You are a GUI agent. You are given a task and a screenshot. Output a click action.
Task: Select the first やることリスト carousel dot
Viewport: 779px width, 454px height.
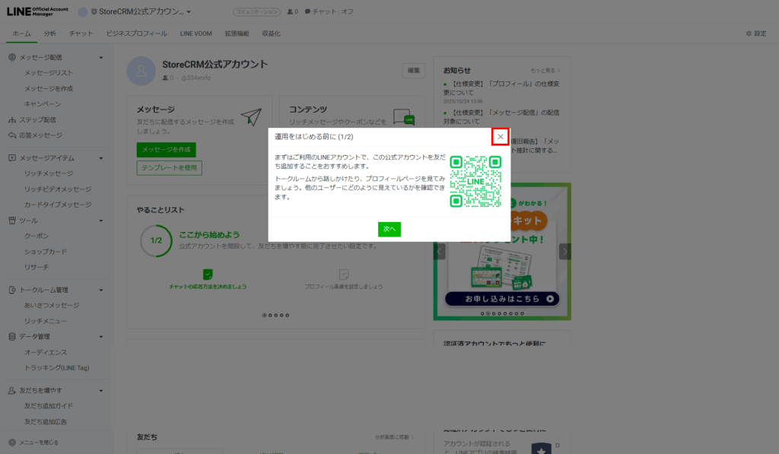pyautogui.click(x=264, y=314)
